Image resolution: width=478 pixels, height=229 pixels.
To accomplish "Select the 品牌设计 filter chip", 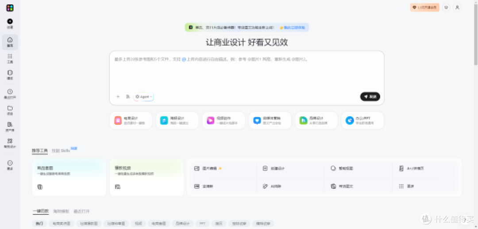I will pyautogui.click(x=183, y=224).
